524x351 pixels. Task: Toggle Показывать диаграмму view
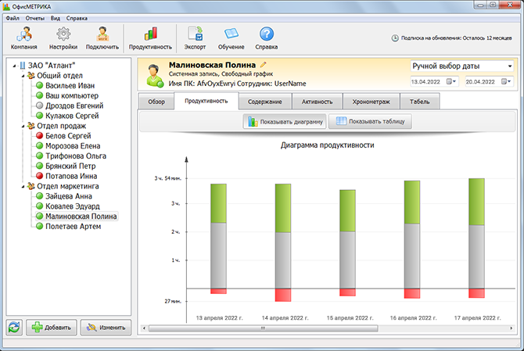tap(284, 122)
